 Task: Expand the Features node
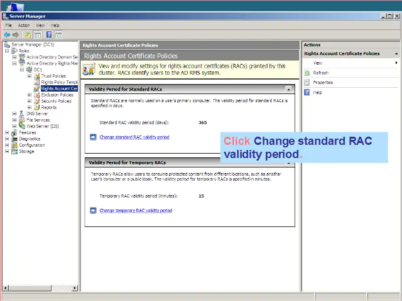click(x=7, y=132)
